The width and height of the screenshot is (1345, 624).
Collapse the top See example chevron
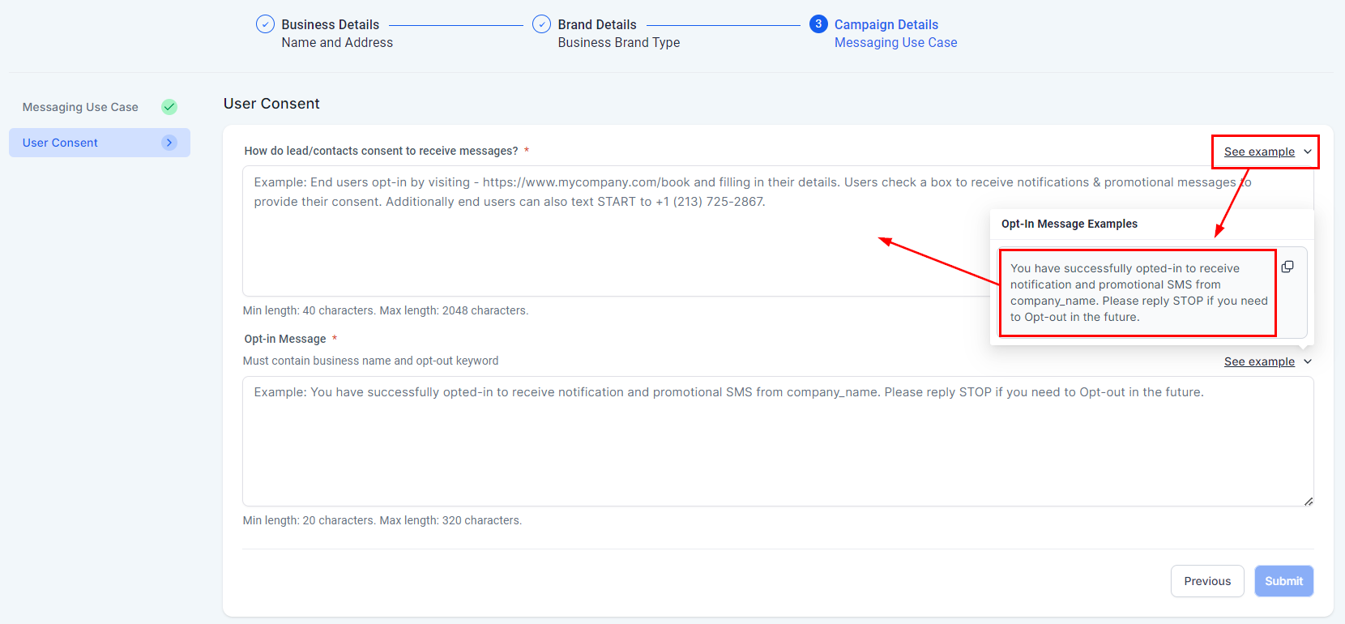tap(1308, 152)
